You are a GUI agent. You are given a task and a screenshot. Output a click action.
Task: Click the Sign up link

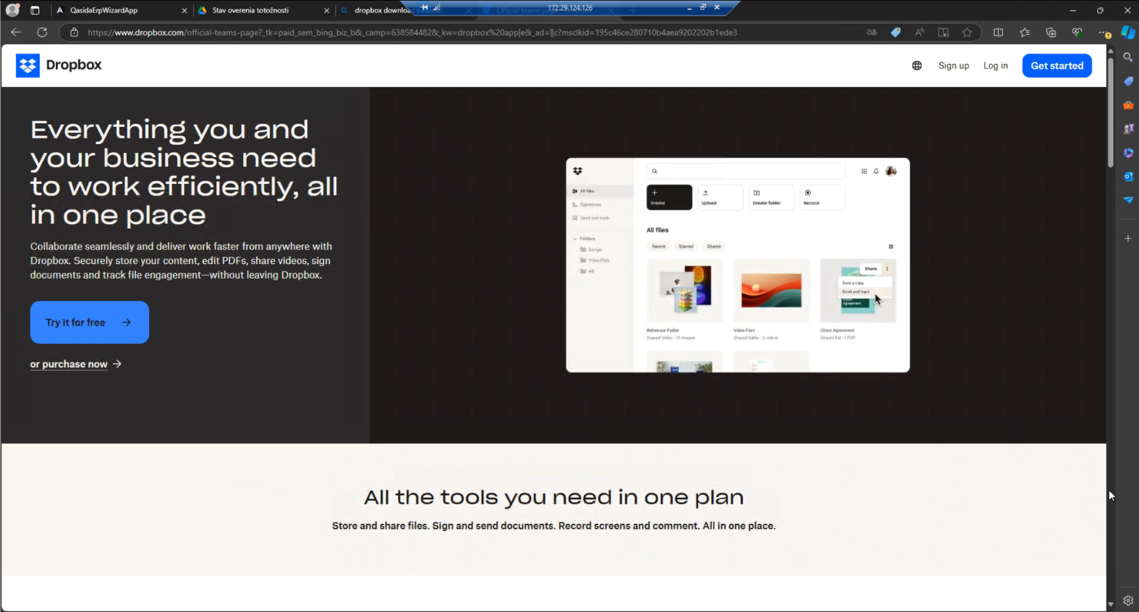[954, 66]
